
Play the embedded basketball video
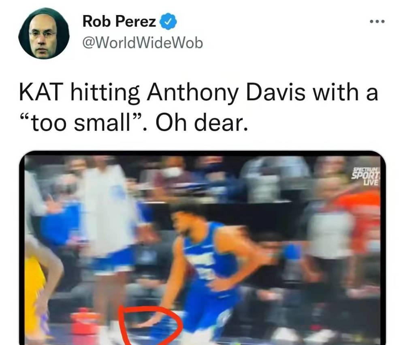point(202,248)
